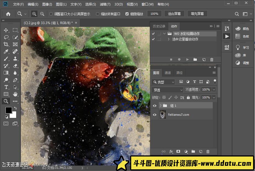Select the Crop tool
Image resolution: width=255 pixels, height=171 pixels.
click(x=6, y=44)
